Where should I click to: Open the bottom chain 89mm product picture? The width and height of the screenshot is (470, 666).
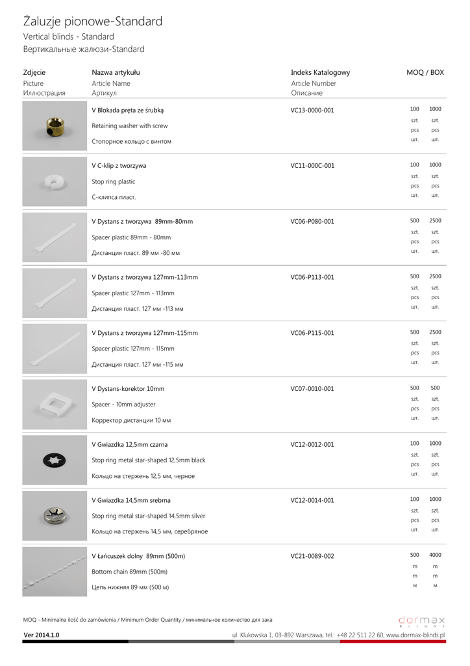[x=55, y=572]
